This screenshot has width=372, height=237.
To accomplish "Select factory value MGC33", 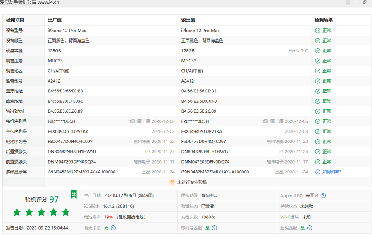I will click(x=55, y=61).
